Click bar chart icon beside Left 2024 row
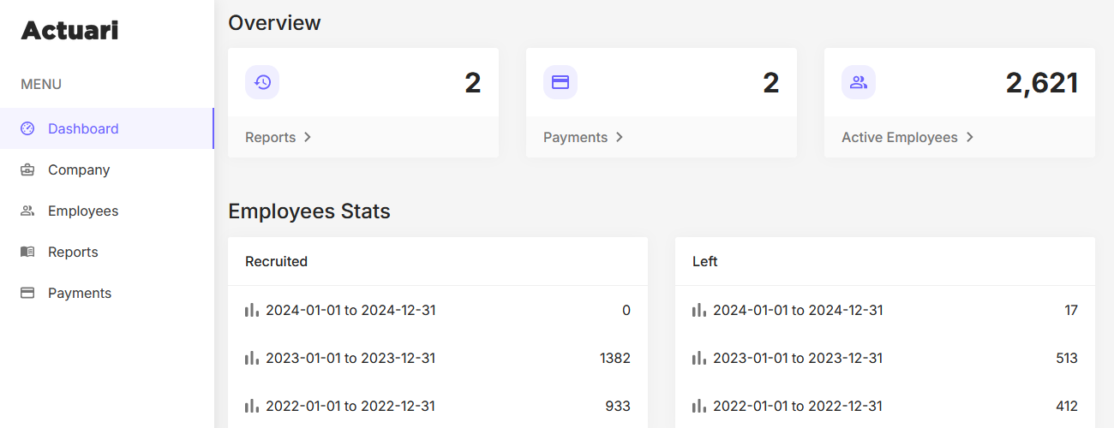Image resolution: width=1114 pixels, height=428 pixels. [x=699, y=310]
